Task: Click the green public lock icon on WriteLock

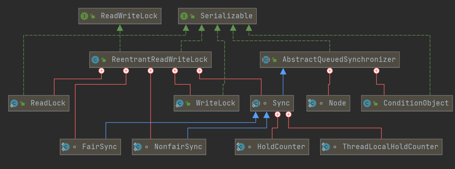Action: coord(188,104)
